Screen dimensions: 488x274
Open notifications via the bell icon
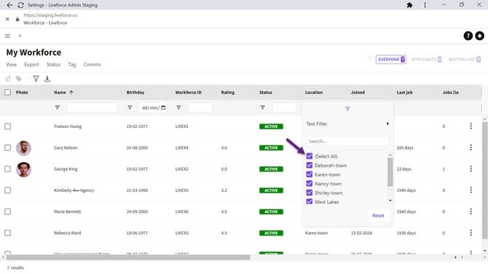[x=479, y=36]
